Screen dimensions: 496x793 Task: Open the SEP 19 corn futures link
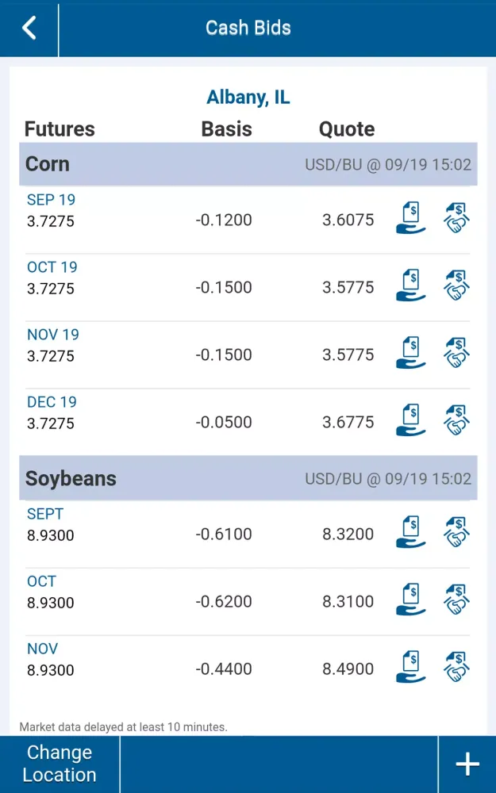(51, 200)
